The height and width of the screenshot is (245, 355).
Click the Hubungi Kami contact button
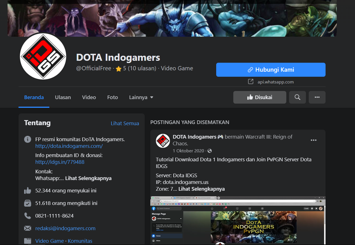coord(271,70)
